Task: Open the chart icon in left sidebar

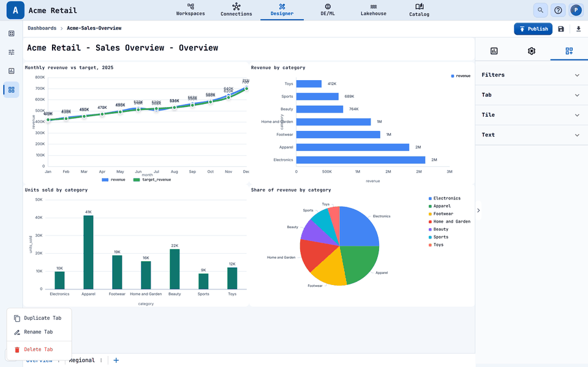Action: [x=11, y=71]
